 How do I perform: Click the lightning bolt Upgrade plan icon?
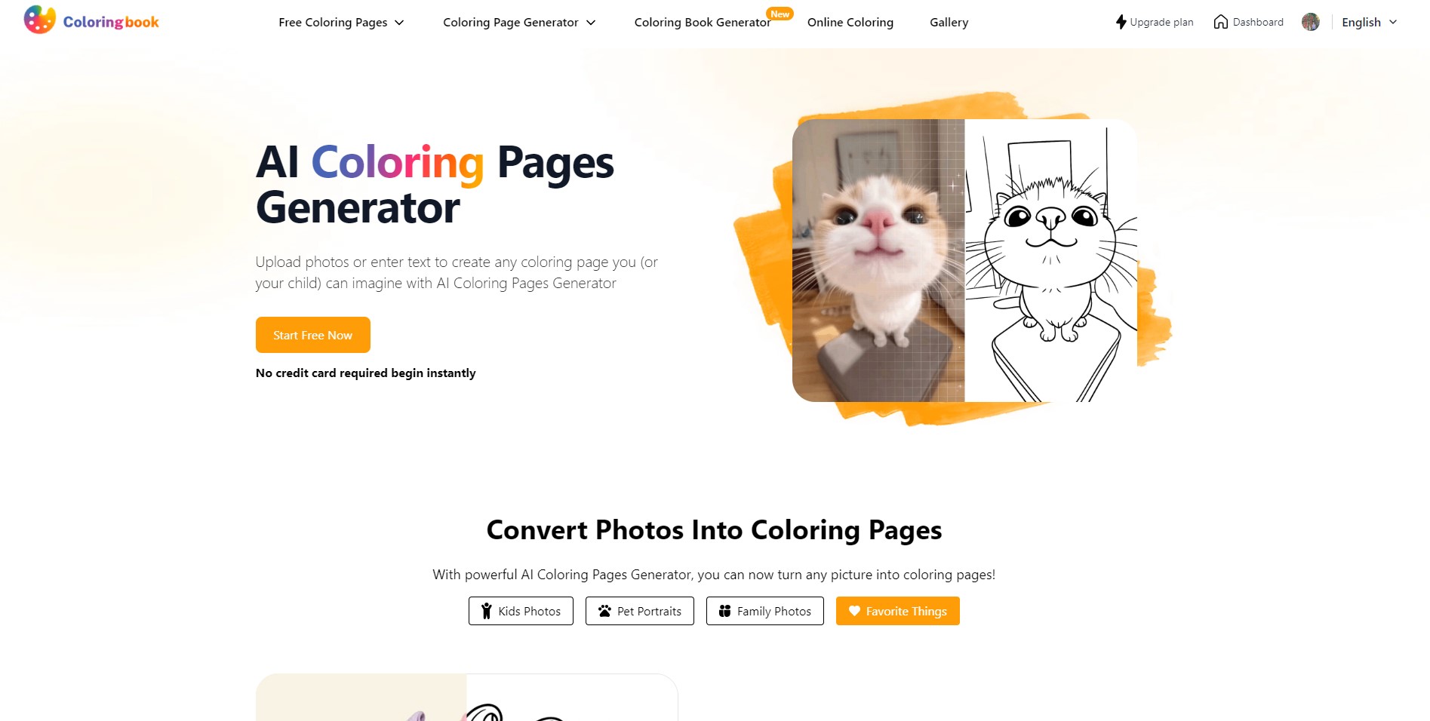coord(1121,22)
